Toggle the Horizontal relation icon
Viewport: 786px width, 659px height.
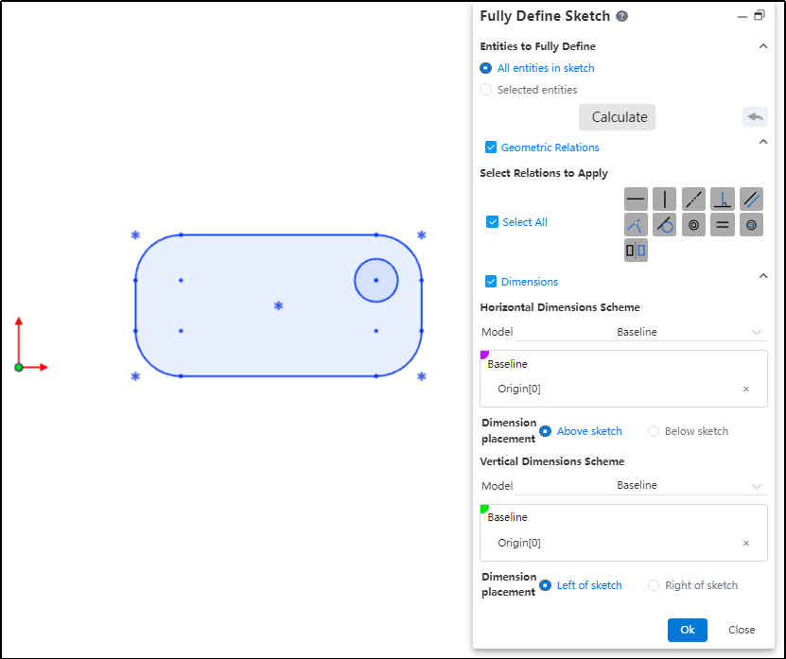pyautogui.click(x=636, y=199)
